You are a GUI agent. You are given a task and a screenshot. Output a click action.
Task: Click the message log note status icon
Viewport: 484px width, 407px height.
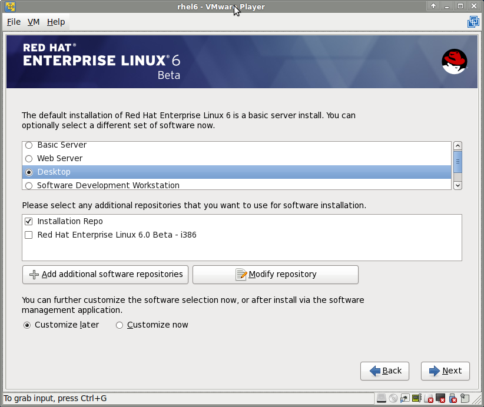pos(465,398)
